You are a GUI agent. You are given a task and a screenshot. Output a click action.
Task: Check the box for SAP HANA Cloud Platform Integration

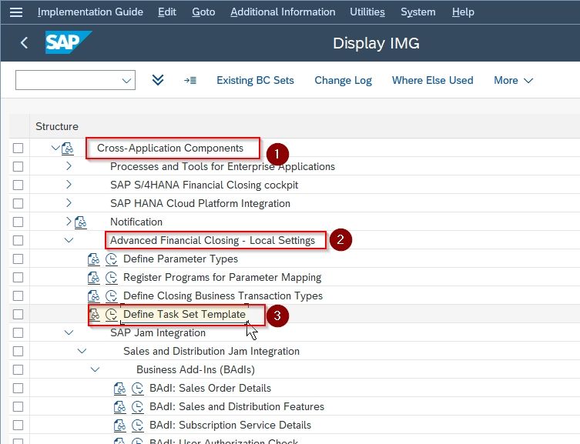pyautogui.click(x=18, y=203)
